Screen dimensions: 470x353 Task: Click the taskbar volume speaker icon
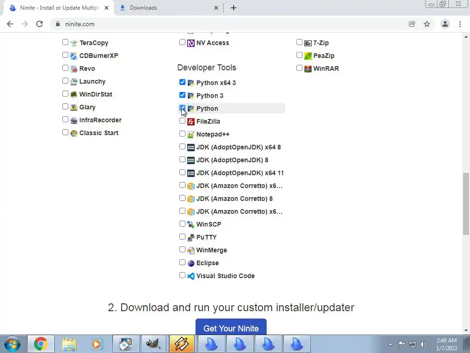[x=424, y=344]
